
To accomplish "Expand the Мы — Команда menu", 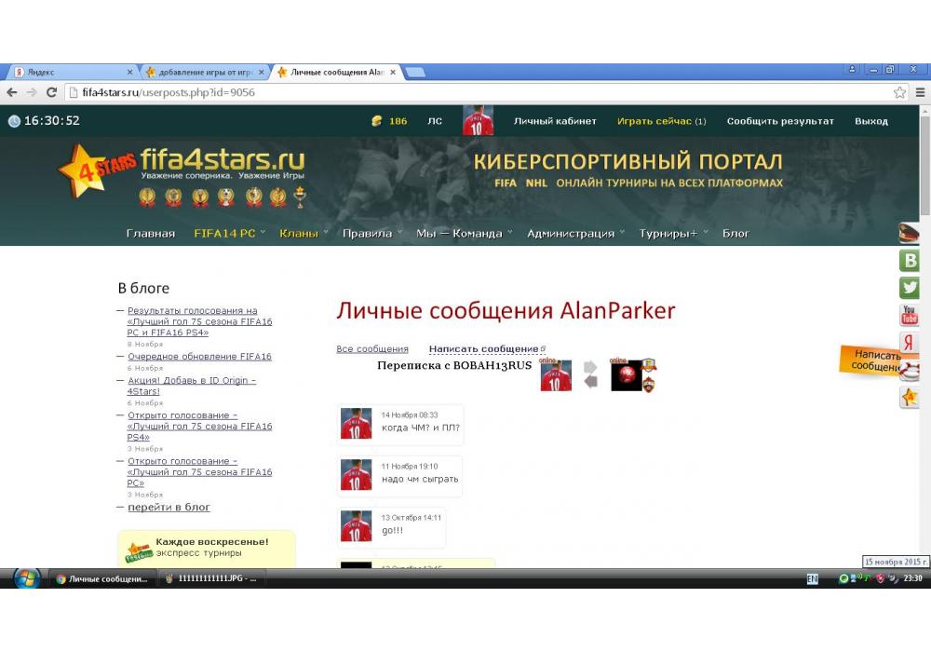I will 464,234.
